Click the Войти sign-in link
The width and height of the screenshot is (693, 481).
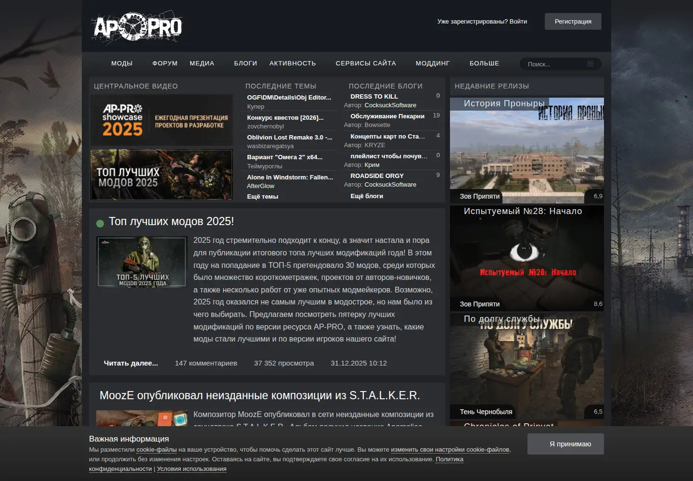pyautogui.click(x=518, y=21)
